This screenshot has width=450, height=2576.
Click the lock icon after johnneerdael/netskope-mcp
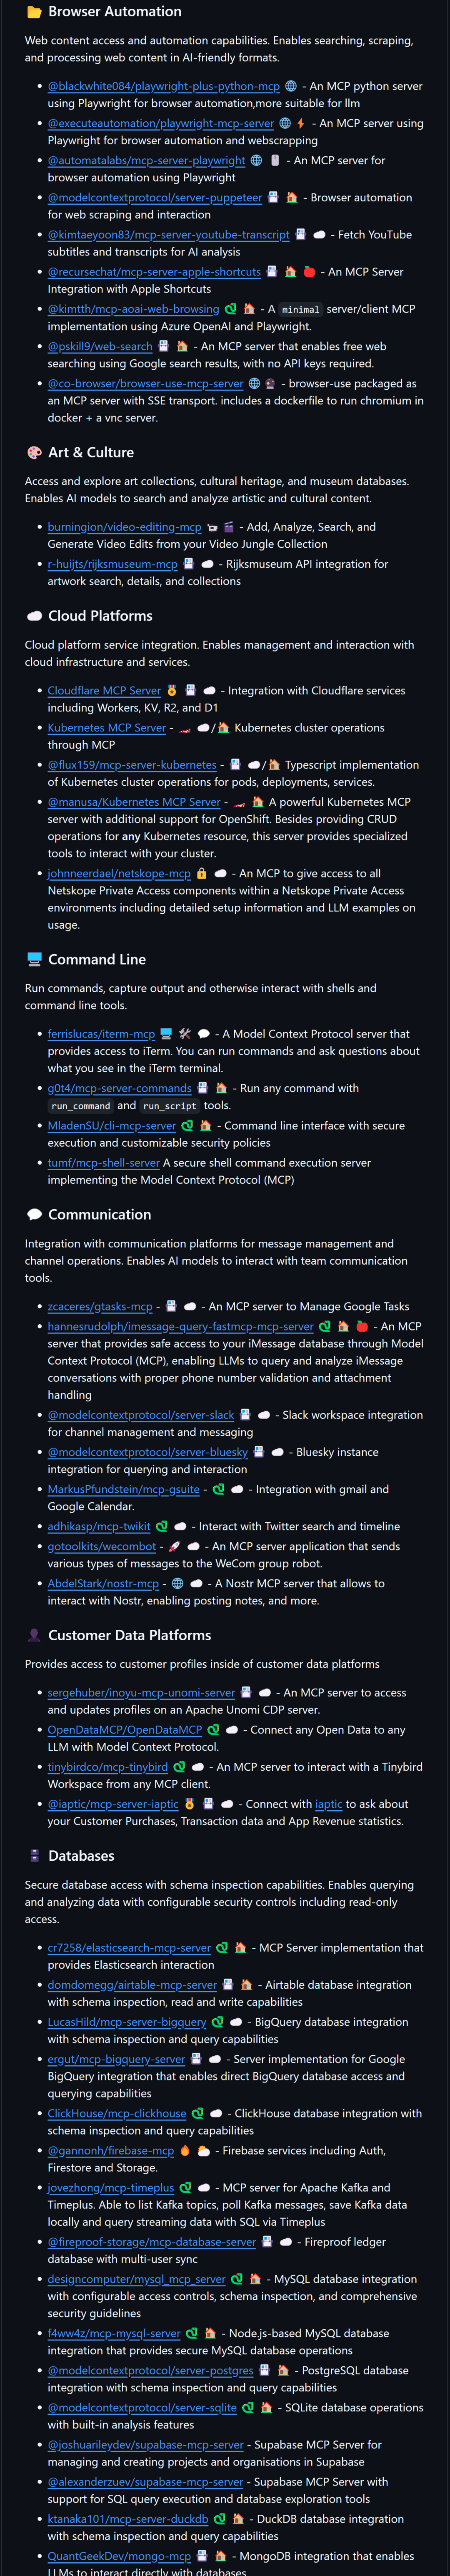[201, 873]
